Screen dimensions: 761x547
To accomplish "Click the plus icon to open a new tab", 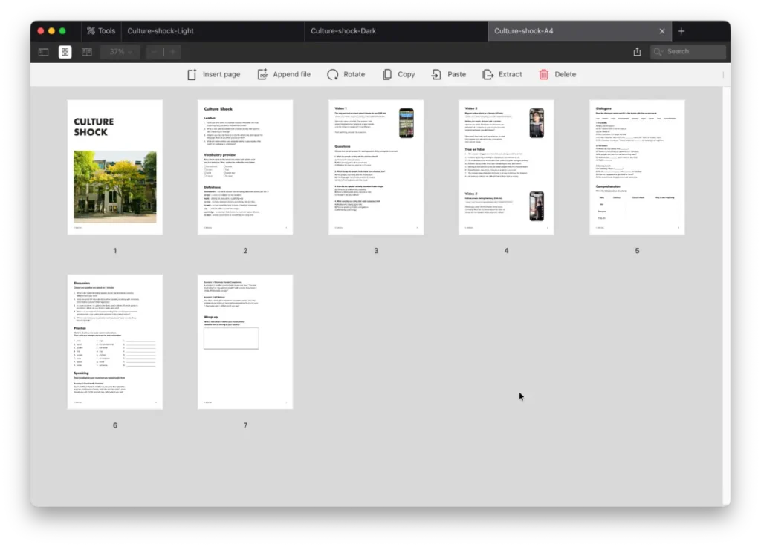I will click(681, 31).
